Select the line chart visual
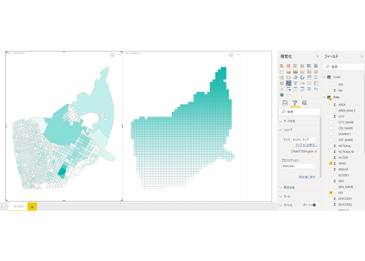 point(282,72)
